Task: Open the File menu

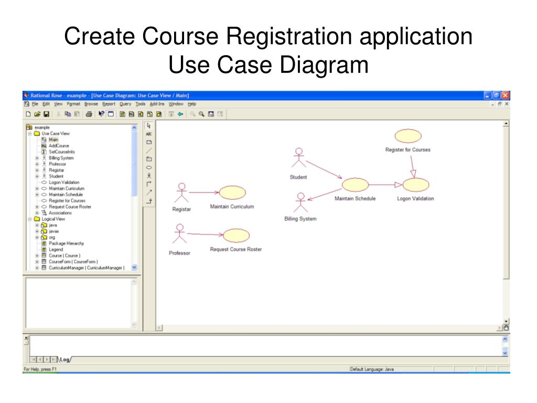Action: pyautogui.click(x=35, y=104)
